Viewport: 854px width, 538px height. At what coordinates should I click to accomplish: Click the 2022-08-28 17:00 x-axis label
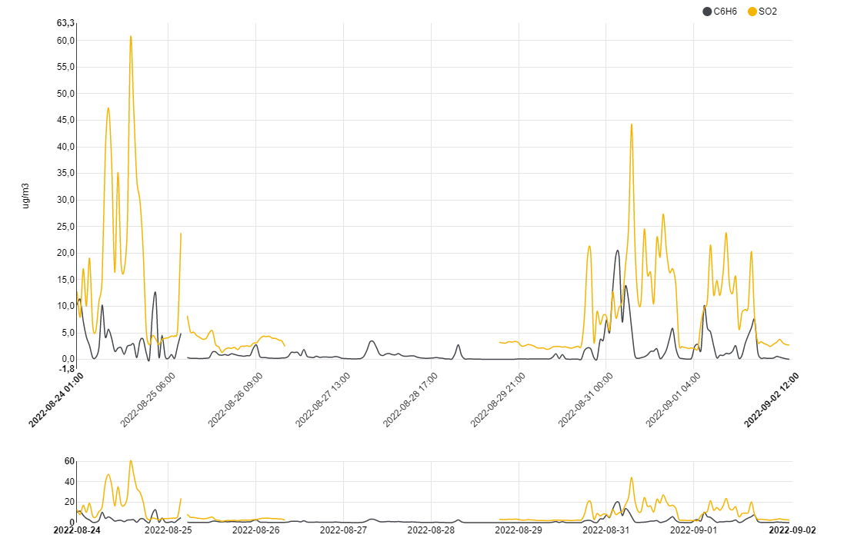(412, 400)
